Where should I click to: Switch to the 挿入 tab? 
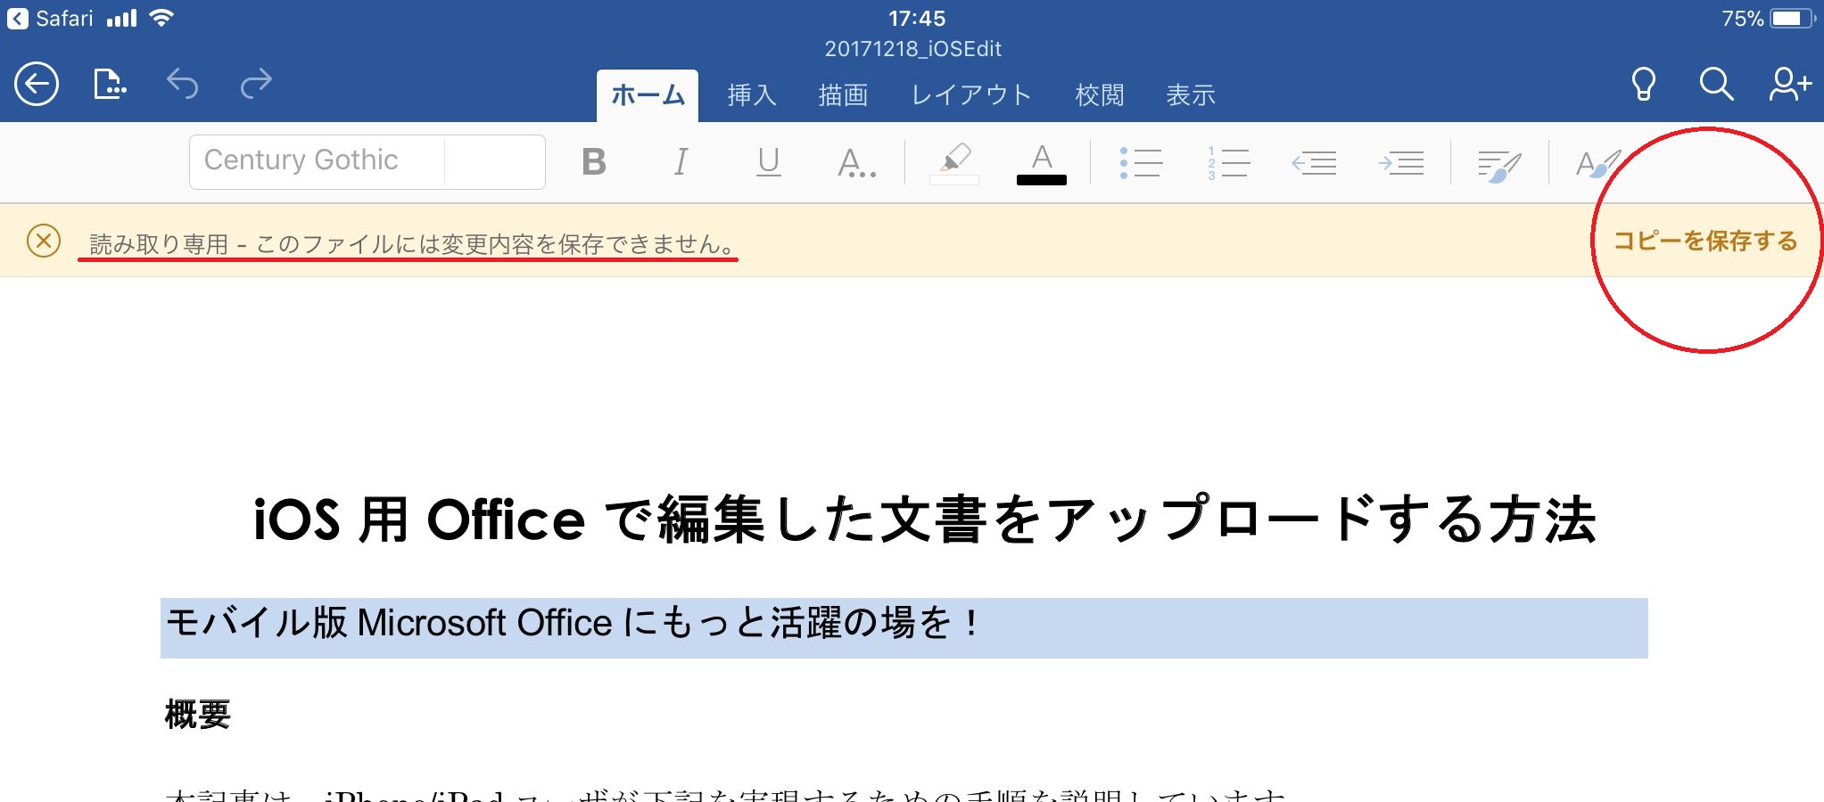(x=752, y=95)
